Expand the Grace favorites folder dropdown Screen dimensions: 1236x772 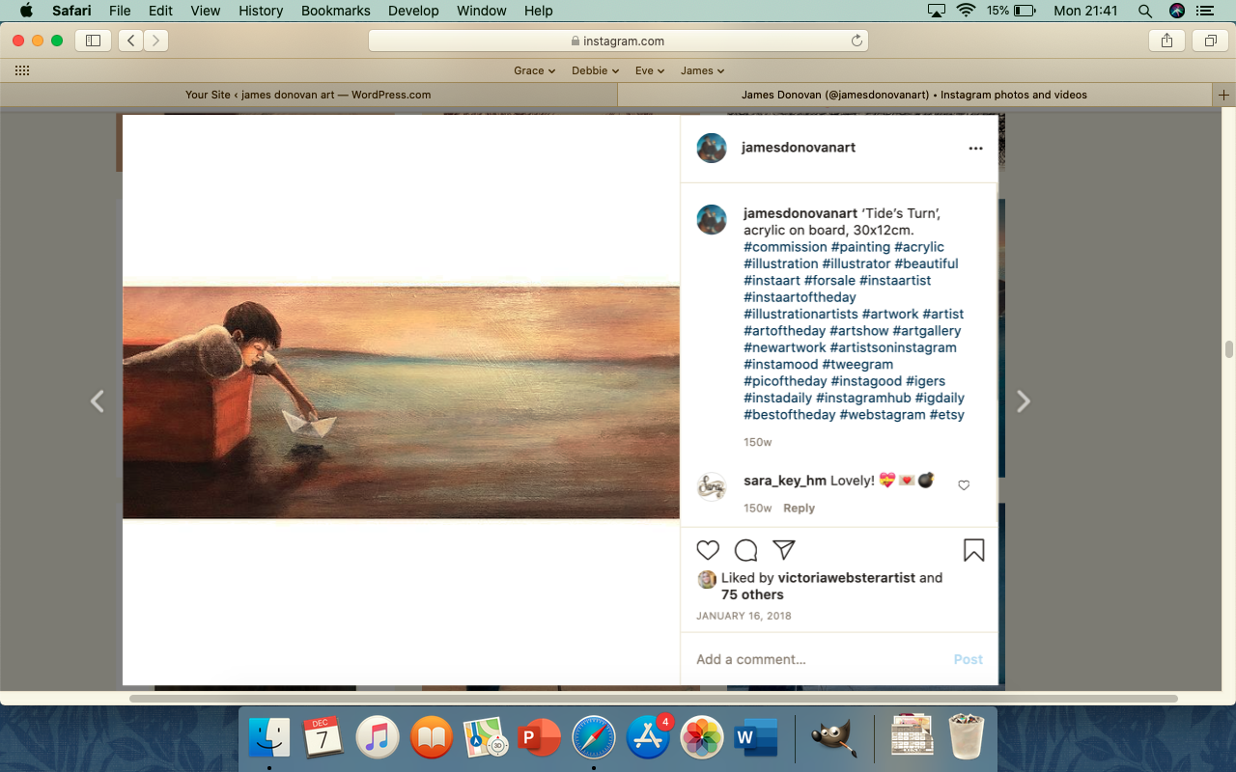(534, 70)
